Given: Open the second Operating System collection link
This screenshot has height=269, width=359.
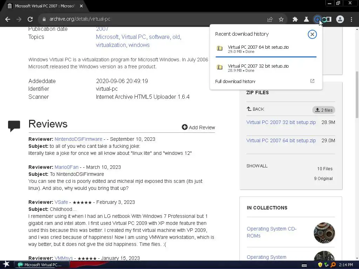Looking at the screenshot, I should (x=266, y=257).
